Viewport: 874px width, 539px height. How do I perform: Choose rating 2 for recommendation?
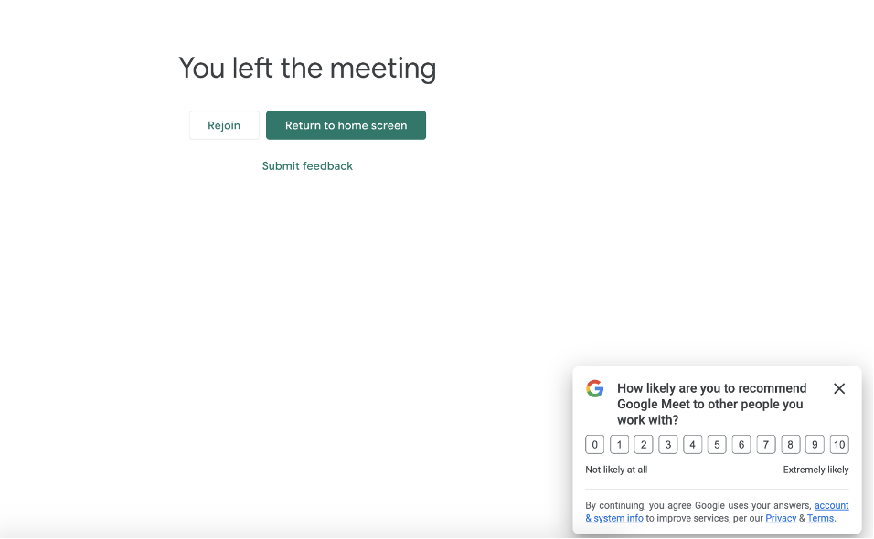644,445
